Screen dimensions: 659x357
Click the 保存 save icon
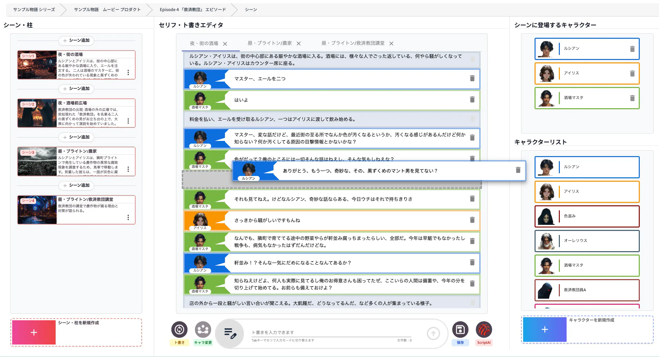click(x=460, y=329)
